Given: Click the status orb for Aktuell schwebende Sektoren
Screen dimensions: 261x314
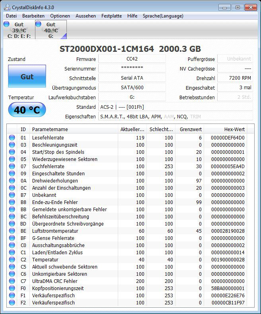Looking at the screenshot, I should click(12, 267).
